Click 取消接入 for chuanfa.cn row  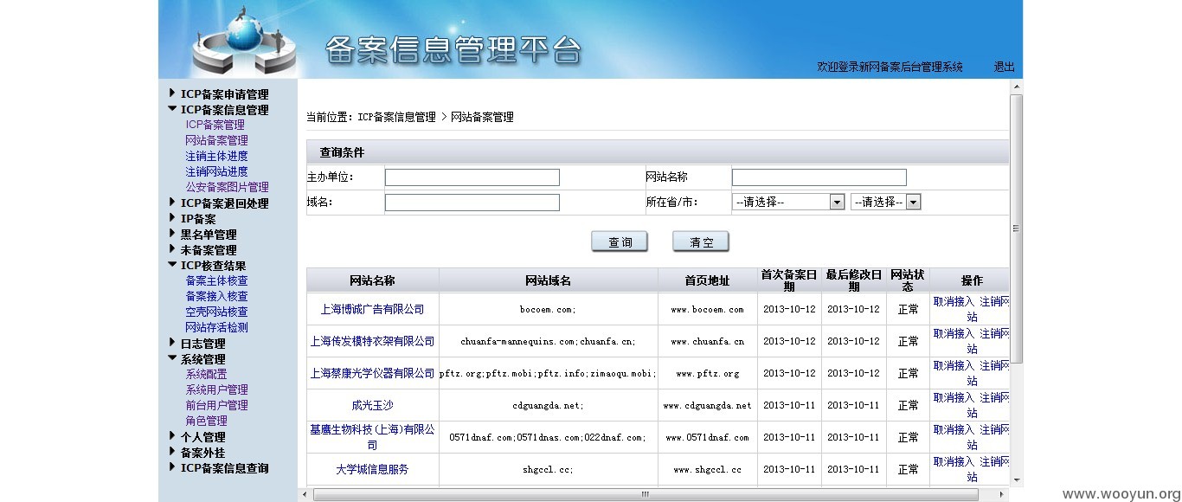point(954,333)
